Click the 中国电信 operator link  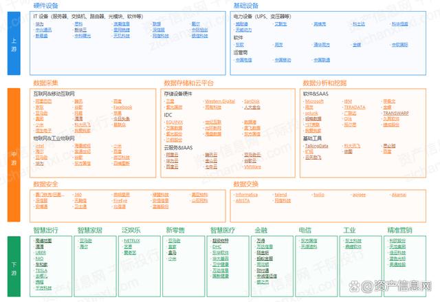[x=243, y=60]
